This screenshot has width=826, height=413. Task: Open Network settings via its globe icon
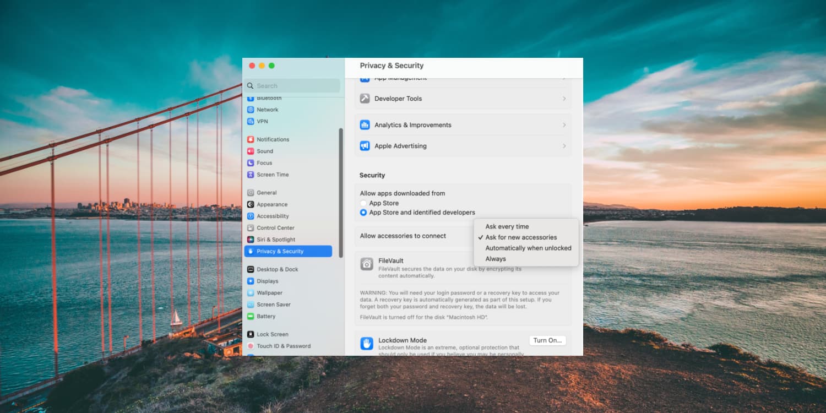point(251,110)
